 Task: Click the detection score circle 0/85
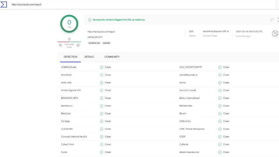pos(69,24)
